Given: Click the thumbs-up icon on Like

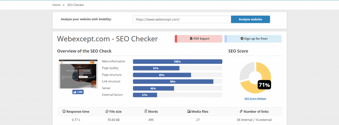Looking at the screenshot, I should click(75, 92).
